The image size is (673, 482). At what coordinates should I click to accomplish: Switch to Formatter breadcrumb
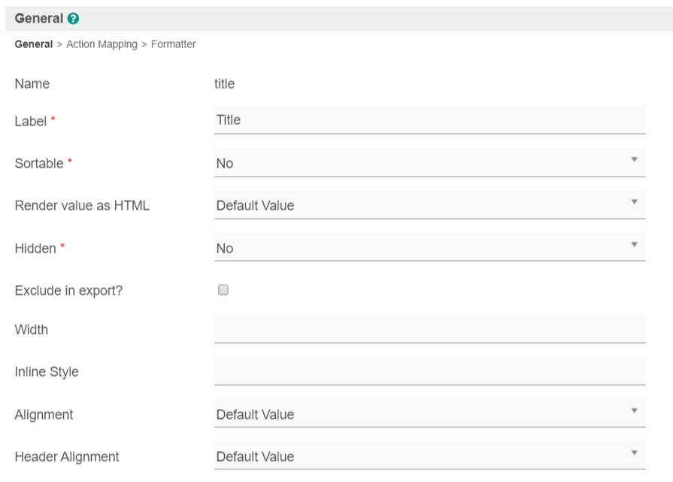point(173,44)
